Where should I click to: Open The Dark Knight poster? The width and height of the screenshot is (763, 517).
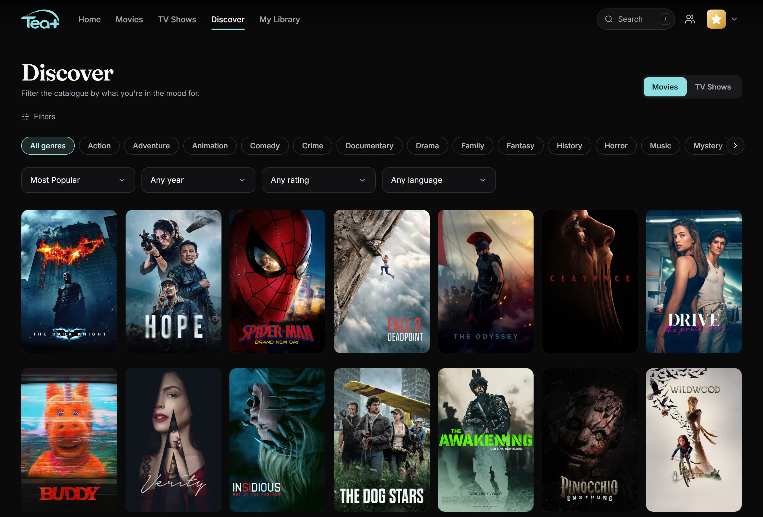tap(69, 281)
